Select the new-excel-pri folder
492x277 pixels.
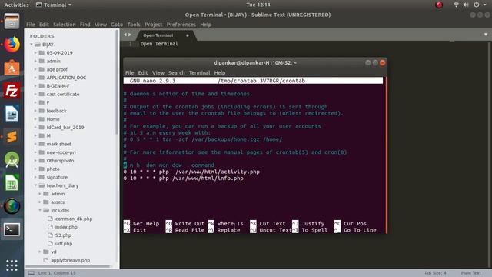pos(61,152)
